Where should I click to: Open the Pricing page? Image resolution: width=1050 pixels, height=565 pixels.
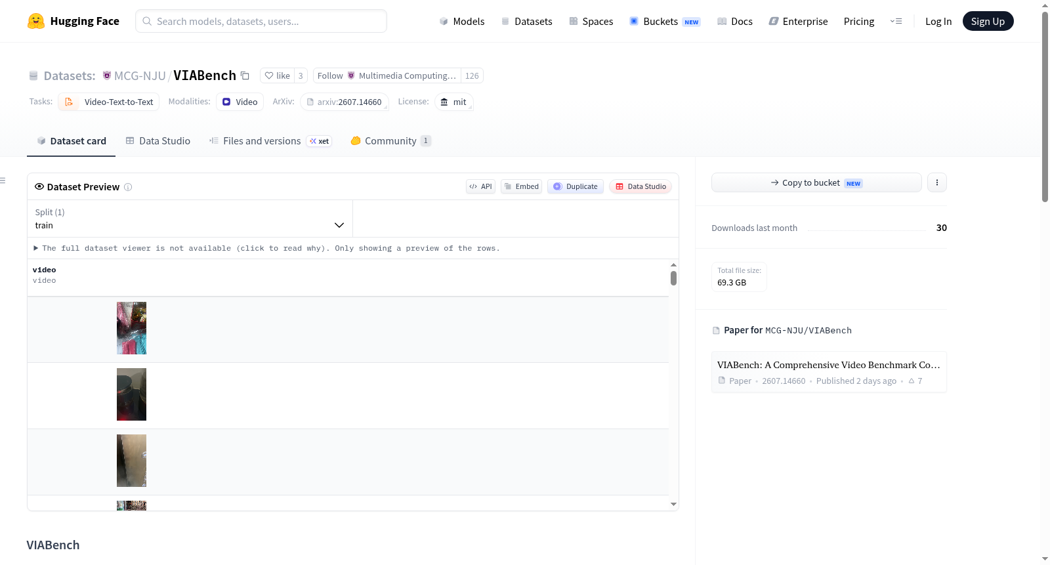tap(859, 21)
